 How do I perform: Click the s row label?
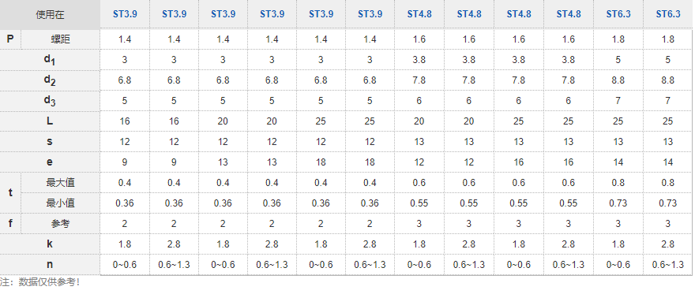(x=50, y=141)
